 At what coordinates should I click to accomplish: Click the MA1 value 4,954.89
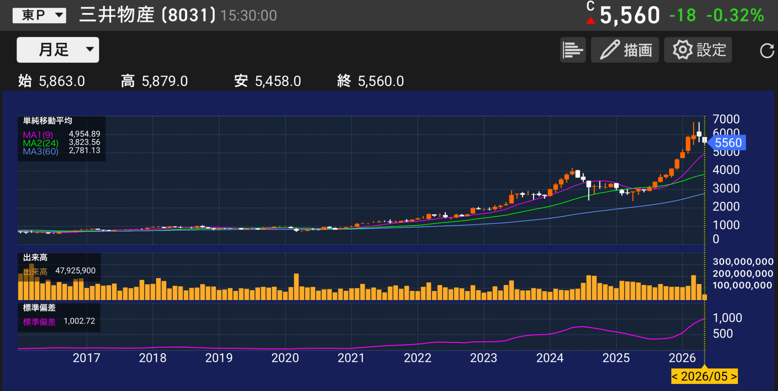pos(85,134)
